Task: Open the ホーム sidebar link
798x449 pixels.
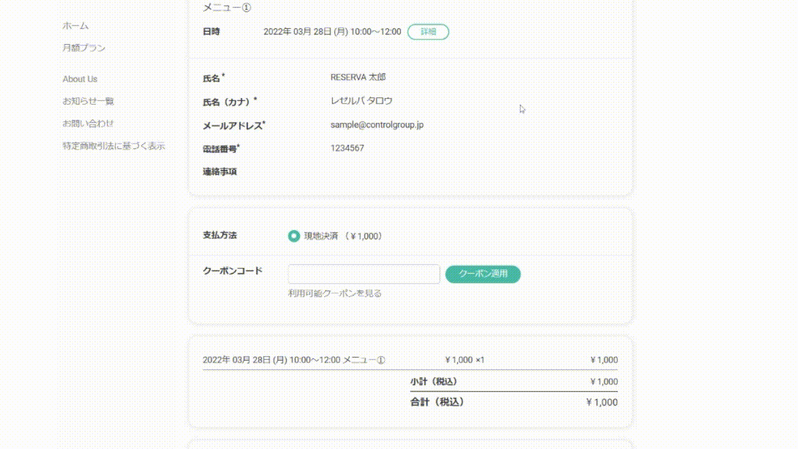Action: (x=75, y=26)
